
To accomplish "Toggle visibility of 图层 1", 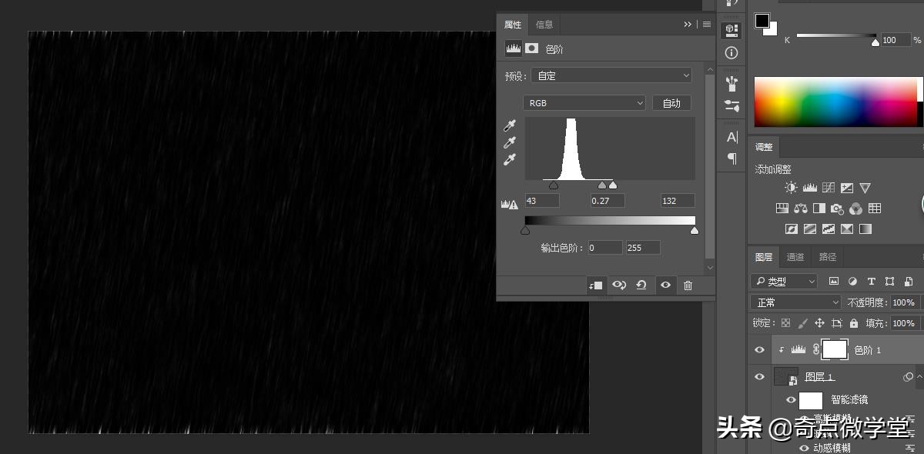I will [760, 377].
